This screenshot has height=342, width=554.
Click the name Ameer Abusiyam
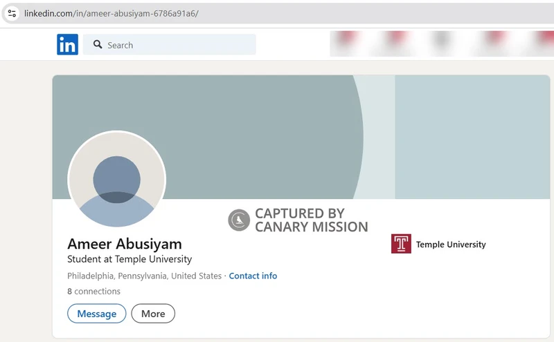125,244
